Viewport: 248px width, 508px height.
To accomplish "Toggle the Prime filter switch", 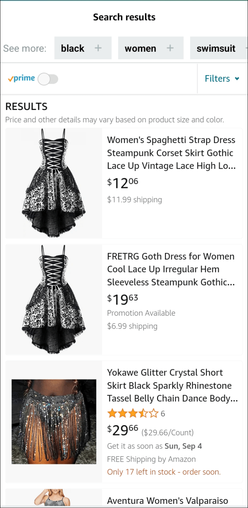I will 48,79.
